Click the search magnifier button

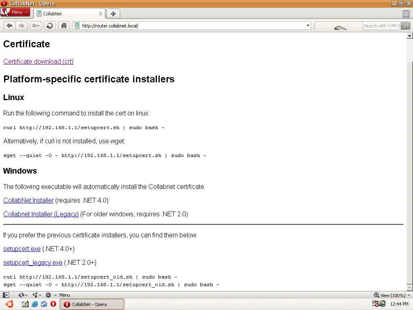click(x=406, y=25)
